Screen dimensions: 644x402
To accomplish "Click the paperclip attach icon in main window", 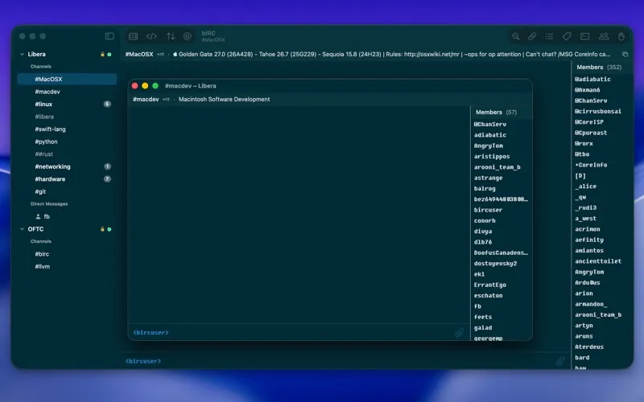I will [x=560, y=361].
